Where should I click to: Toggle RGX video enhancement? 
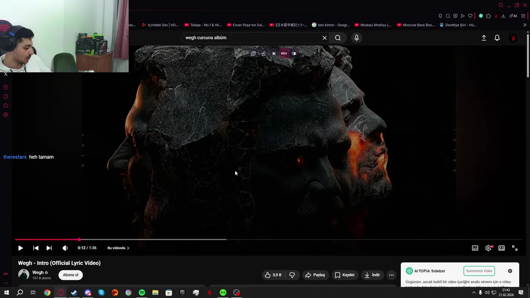pyautogui.click(x=284, y=53)
